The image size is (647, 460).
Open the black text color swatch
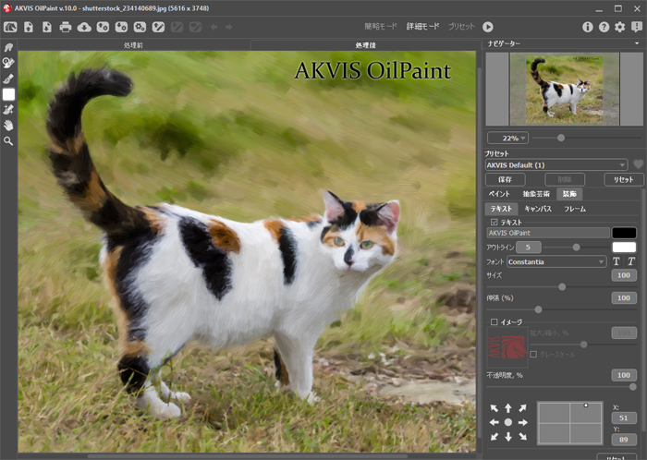(x=624, y=234)
